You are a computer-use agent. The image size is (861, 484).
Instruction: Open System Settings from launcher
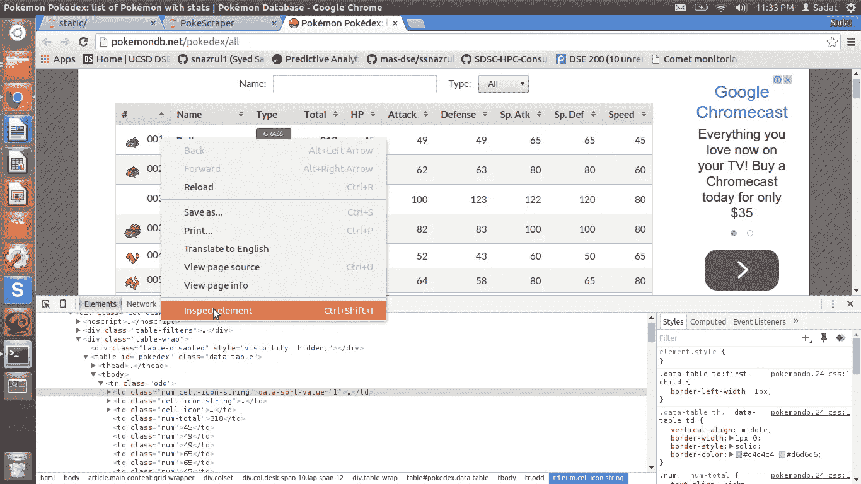click(18, 258)
